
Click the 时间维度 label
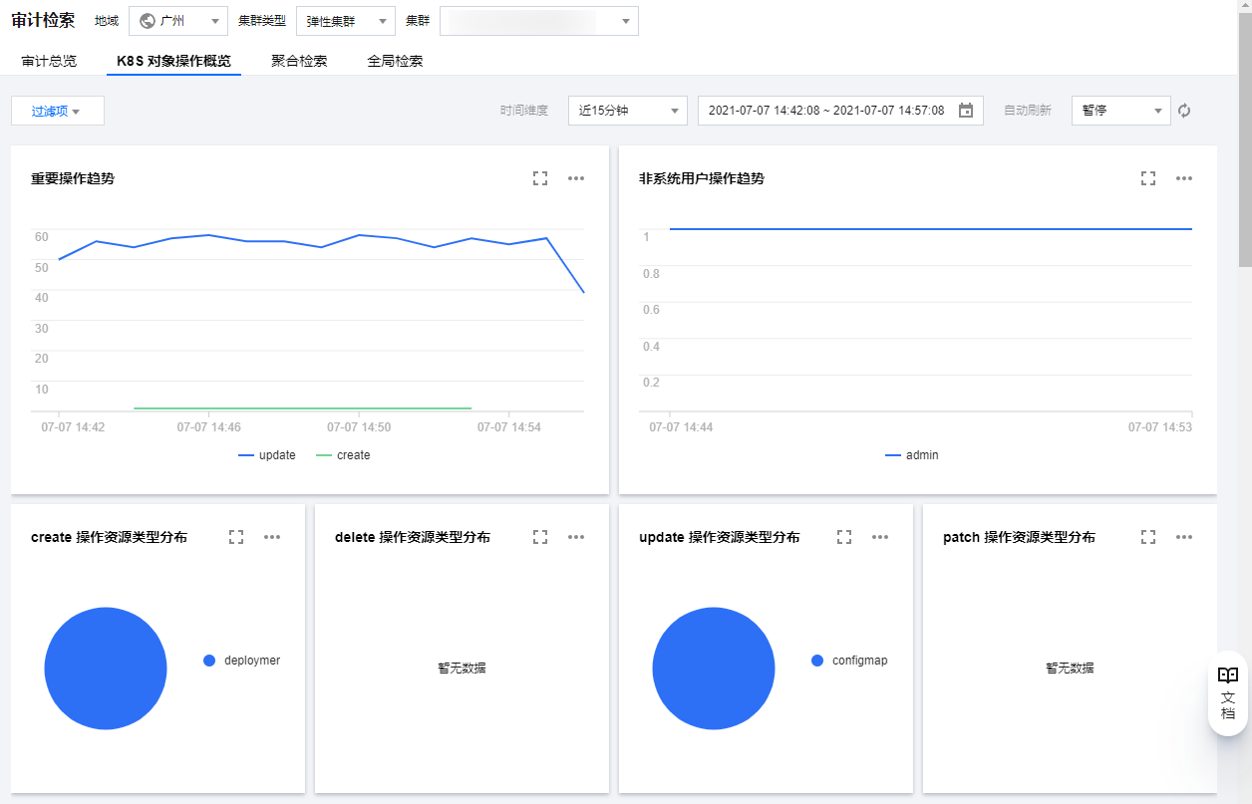click(x=524, y=111)
